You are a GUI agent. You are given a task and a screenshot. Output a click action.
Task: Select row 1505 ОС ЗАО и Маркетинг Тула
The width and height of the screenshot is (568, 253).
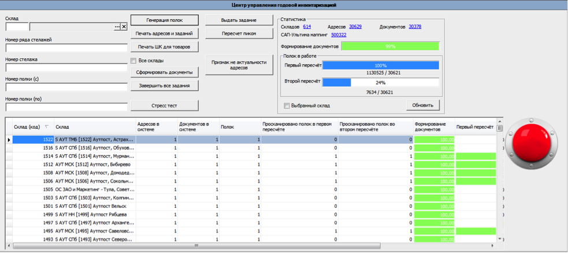coord(92,189)
